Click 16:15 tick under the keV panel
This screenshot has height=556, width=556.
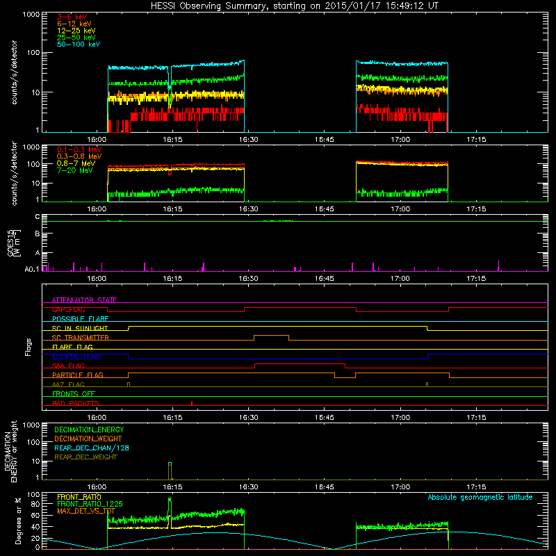(x=172, y=140)
